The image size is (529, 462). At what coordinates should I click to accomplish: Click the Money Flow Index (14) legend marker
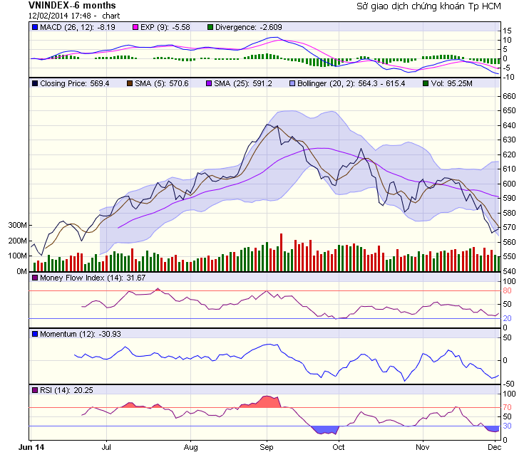pyautogui.click(x=35, y=278)
